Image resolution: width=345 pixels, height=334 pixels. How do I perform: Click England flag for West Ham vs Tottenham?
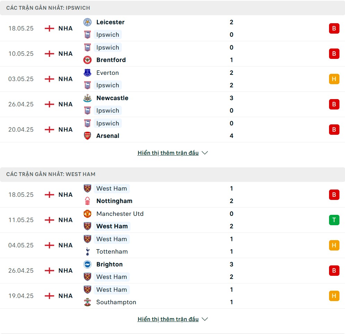click(x=49, y=245)
